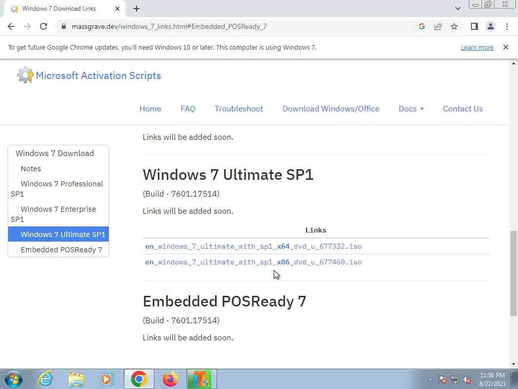Open the Chrome profile avatar
This screenshot has width=518, height=389.
(491, 26)
